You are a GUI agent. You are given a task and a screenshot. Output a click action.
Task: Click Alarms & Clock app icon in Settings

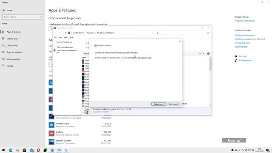point(51,125)
